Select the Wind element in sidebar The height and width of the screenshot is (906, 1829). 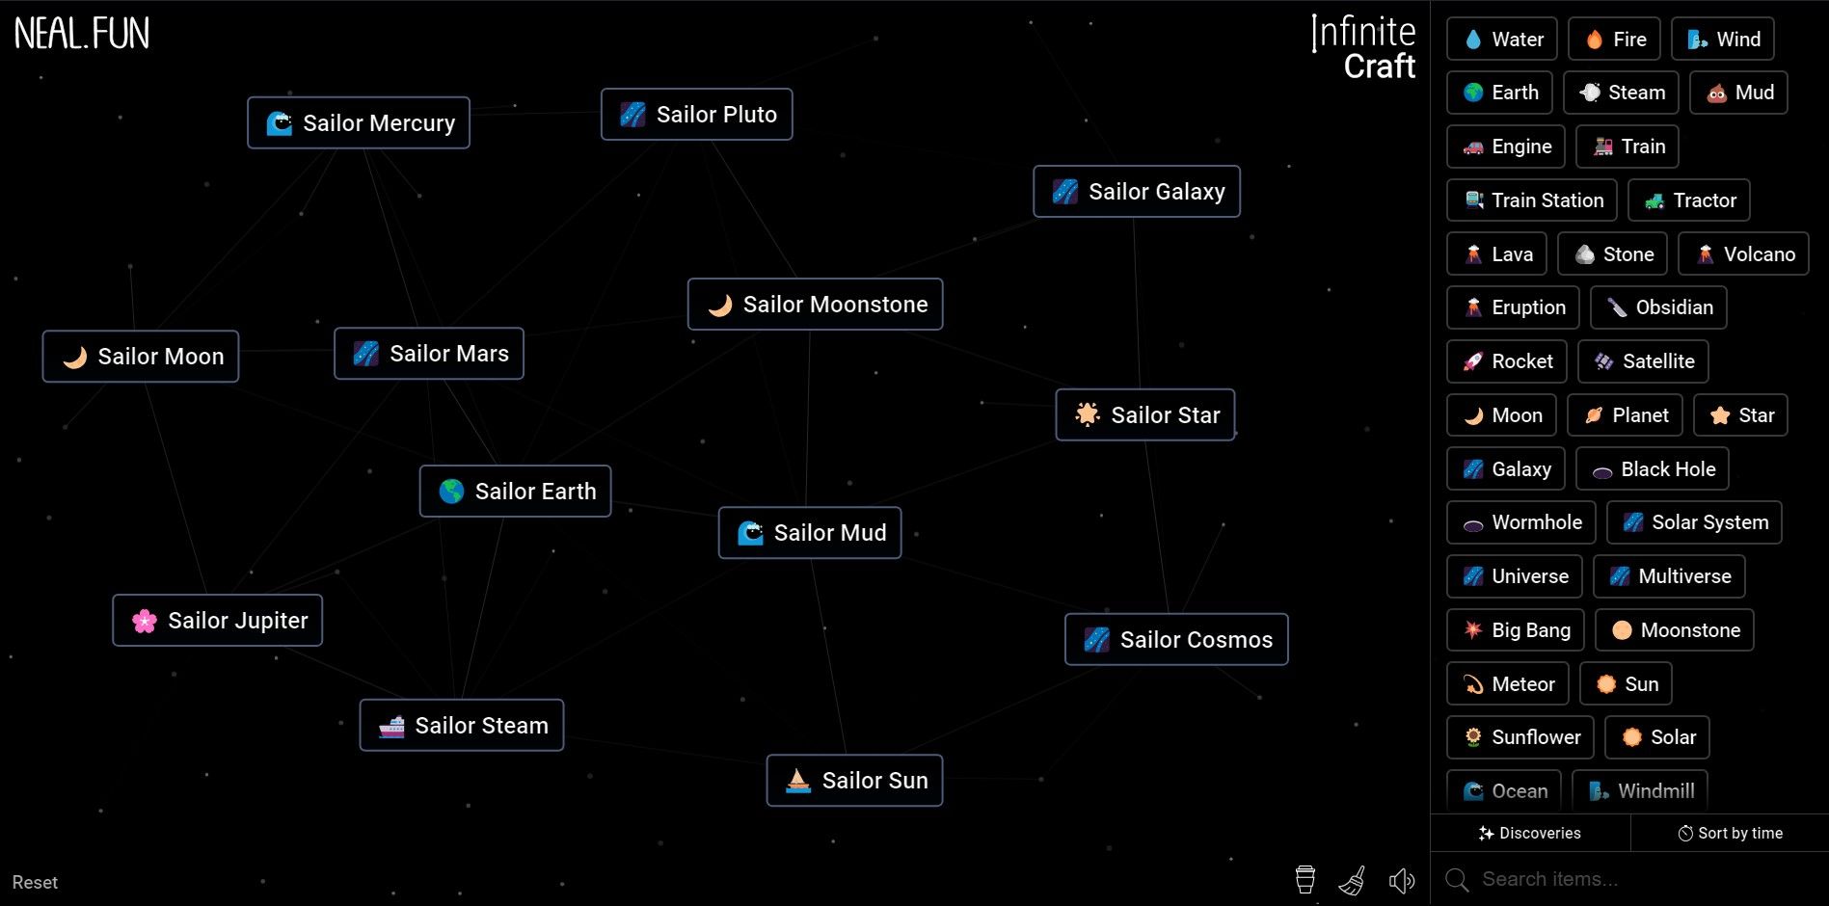coord(1723,40)
